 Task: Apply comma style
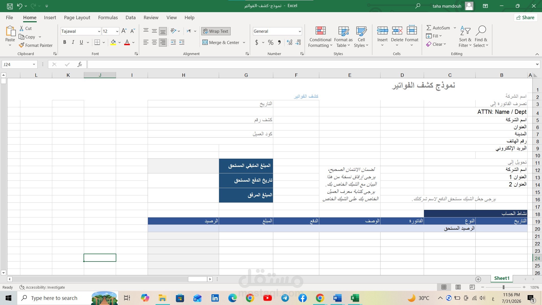[x=279, y=42]
